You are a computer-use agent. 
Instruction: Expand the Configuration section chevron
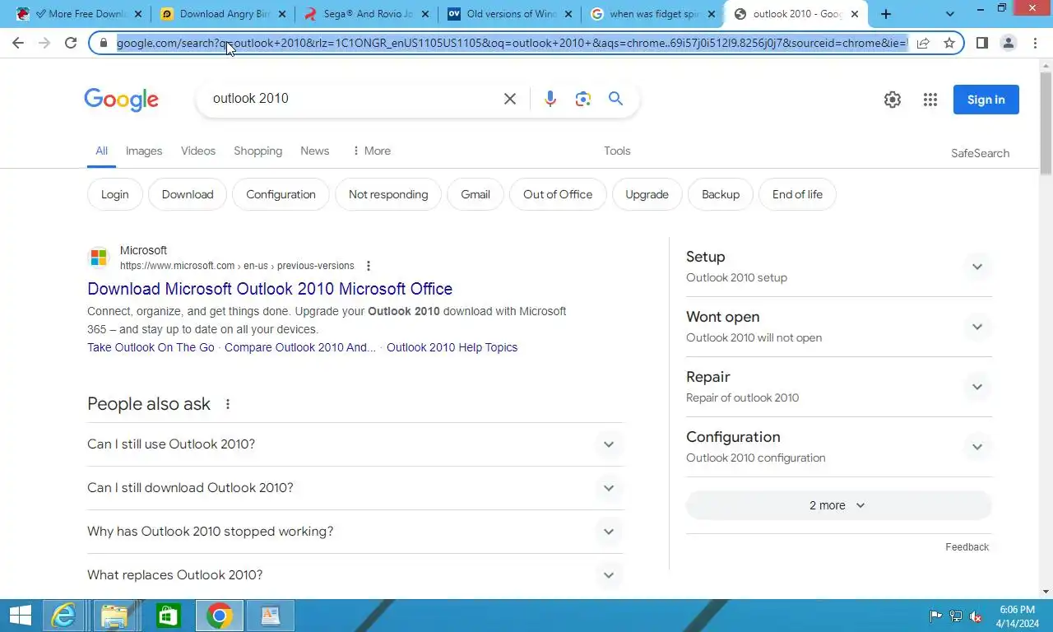[977, 447]
